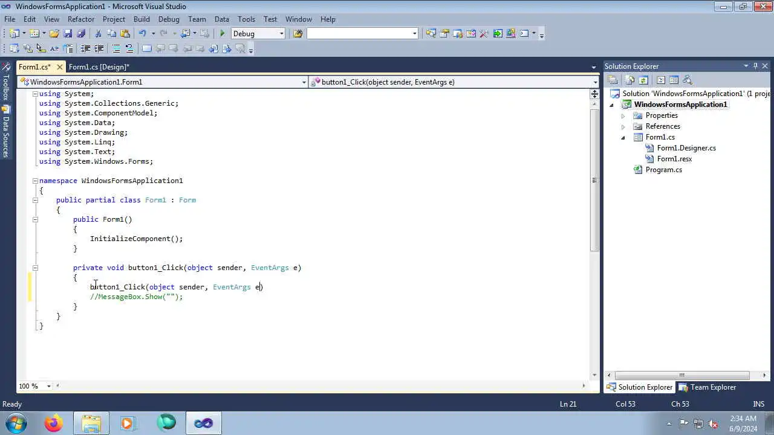
Task: Click Display an Object Member List icon
Action: 14,49
